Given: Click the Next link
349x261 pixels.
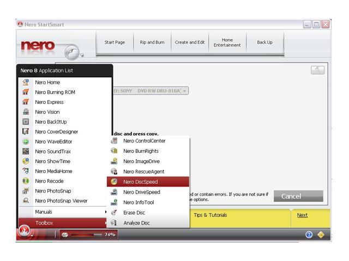Looking at the screenshot, I should pos(302,215).
